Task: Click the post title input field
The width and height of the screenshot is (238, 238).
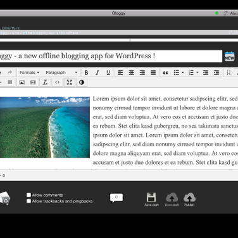Action: pos(111,56)
